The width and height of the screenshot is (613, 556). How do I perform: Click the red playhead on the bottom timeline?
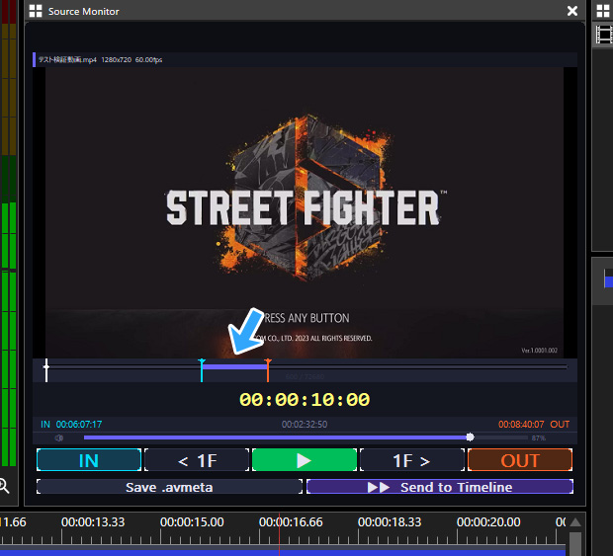[x=279, y=534]
